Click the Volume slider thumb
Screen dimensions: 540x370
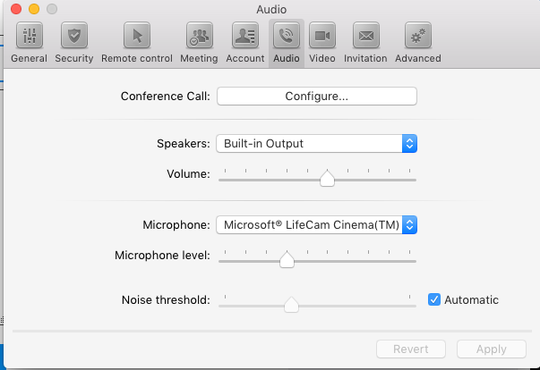coord(327,179)
